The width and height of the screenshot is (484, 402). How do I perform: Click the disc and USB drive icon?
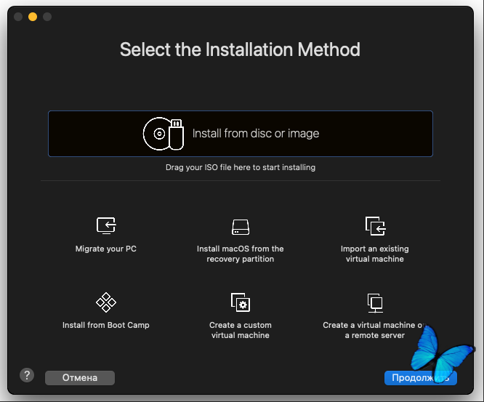163,134
